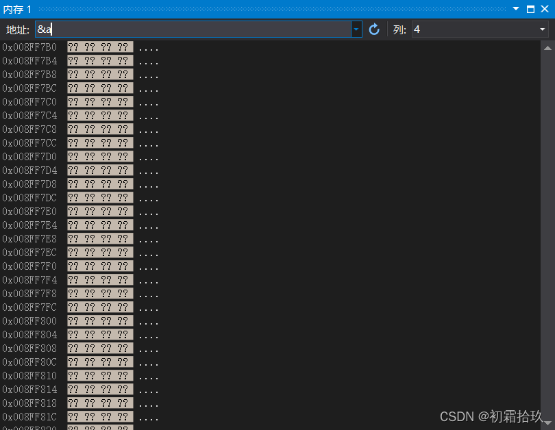The image size is (555, 430).
Task: Select address 0x008FF7E8
Action: coord(29,239)
